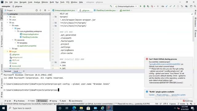Click Ignore this update link
Screen dimensions: 197x111
tap(179, 95)
